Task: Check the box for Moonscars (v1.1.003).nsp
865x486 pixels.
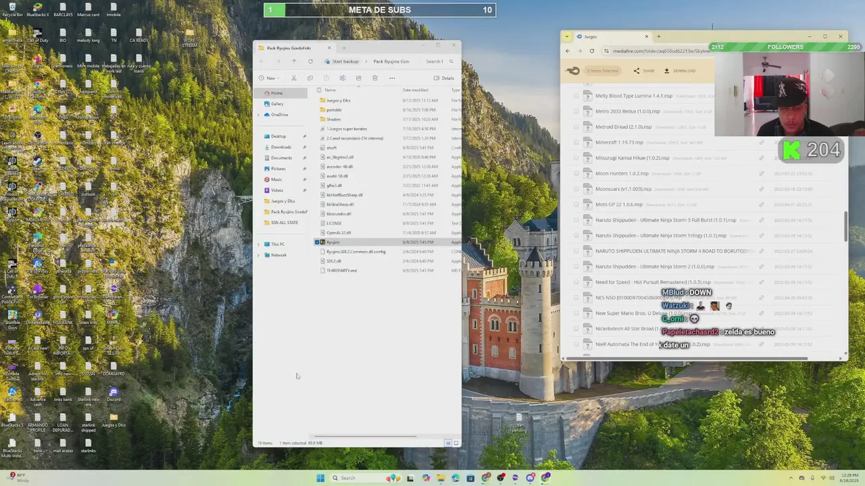Action: tap(576, 189)
